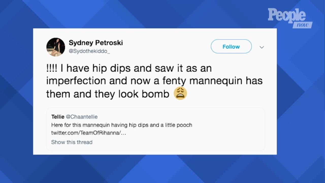Click the weary face emoji
325x183 pixels.
(180, 93)
